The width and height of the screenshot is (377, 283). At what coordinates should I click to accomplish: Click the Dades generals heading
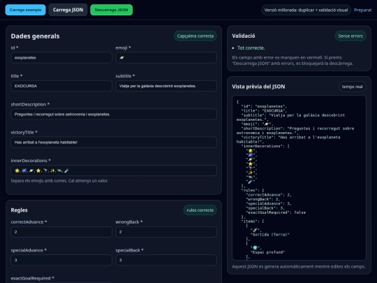click(35, 36)
